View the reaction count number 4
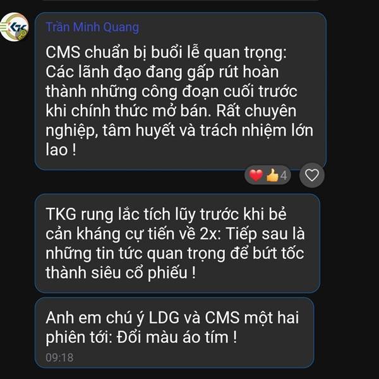Viewport: 379px width, 379px height. pyautogui.click(x=284, y=176)
